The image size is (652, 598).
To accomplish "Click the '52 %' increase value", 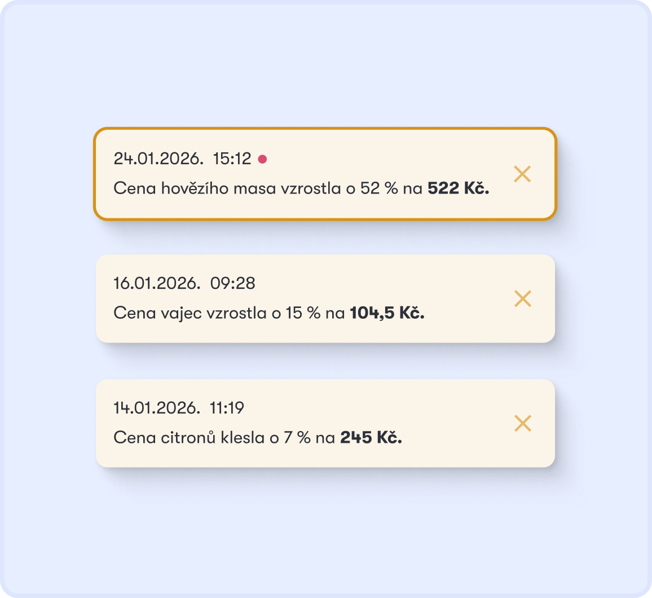I will pyautogui.click(x=379, y=188).
